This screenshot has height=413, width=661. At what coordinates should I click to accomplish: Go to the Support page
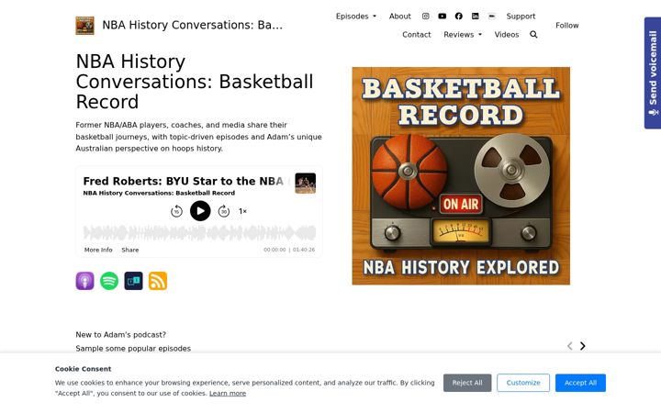tap(521, 16)
